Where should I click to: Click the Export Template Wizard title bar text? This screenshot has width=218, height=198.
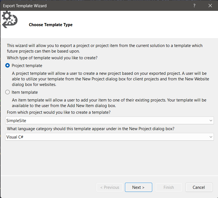tap(25, 6)
